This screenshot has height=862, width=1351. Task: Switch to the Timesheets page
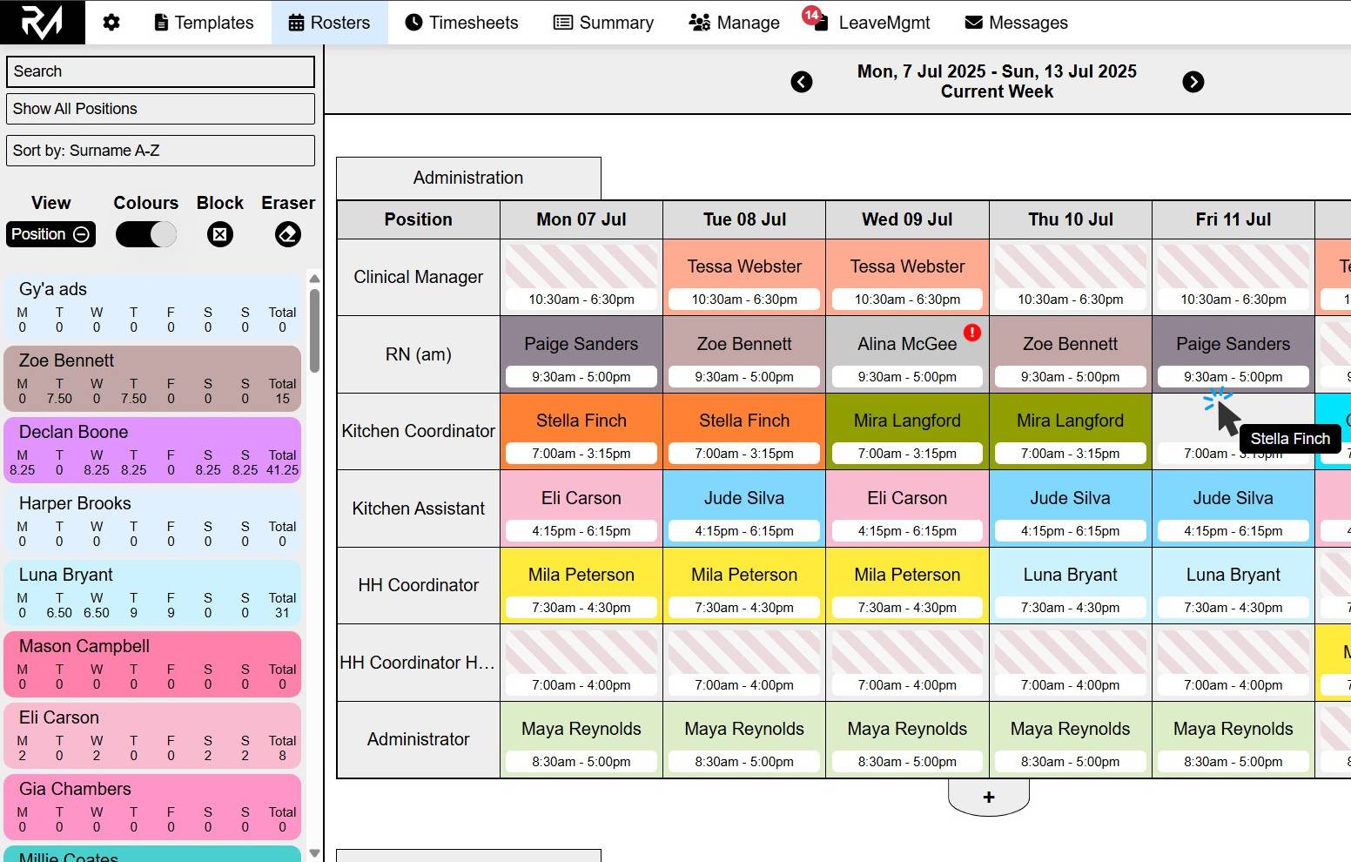461,23
